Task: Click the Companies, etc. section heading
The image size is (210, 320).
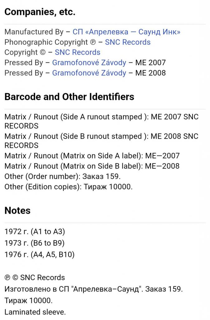Action: pos(40,12)
